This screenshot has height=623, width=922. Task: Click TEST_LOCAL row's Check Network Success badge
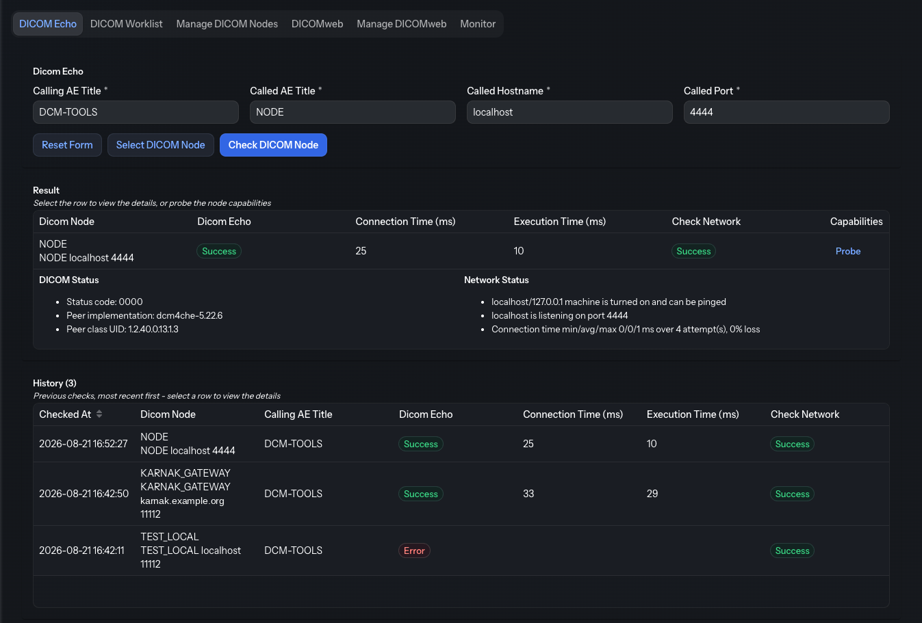coord(793,551)
